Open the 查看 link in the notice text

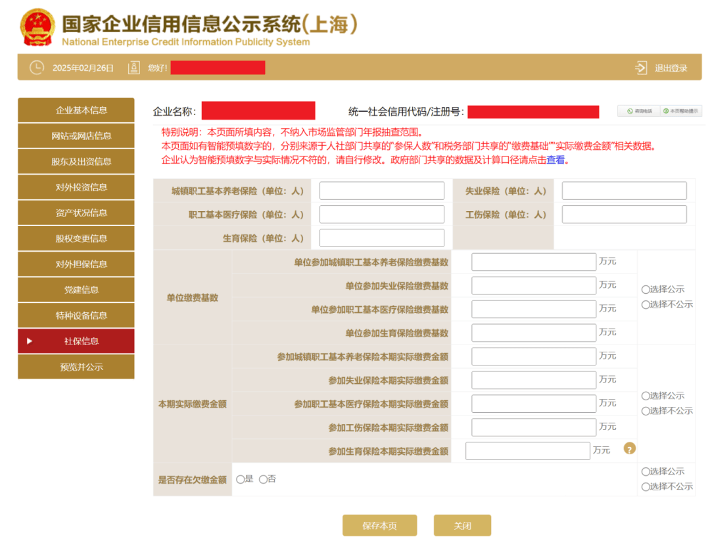pos(556,160)
